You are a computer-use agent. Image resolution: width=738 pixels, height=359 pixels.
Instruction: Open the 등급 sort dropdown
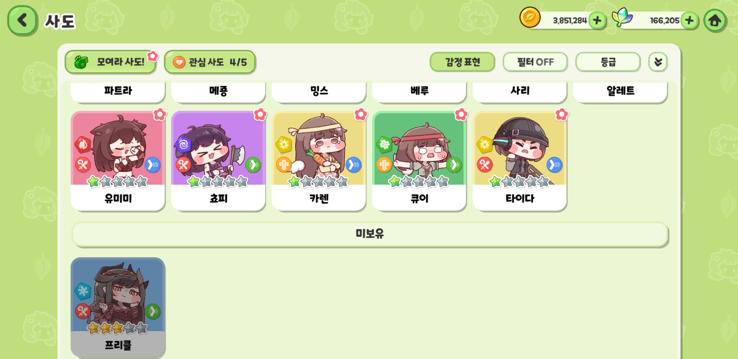point(608,62)
